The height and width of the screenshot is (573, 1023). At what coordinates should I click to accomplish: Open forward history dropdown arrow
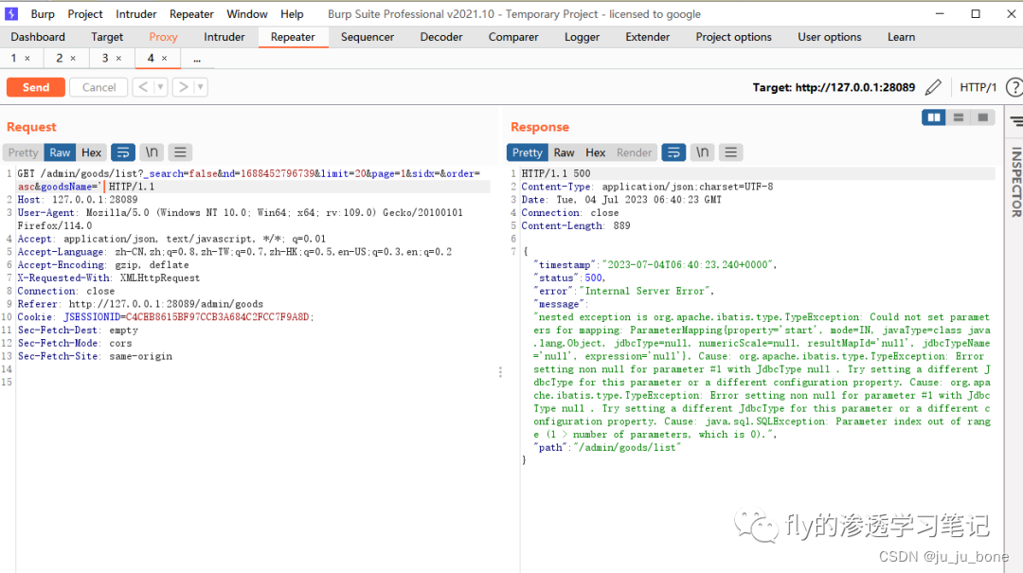200,87
